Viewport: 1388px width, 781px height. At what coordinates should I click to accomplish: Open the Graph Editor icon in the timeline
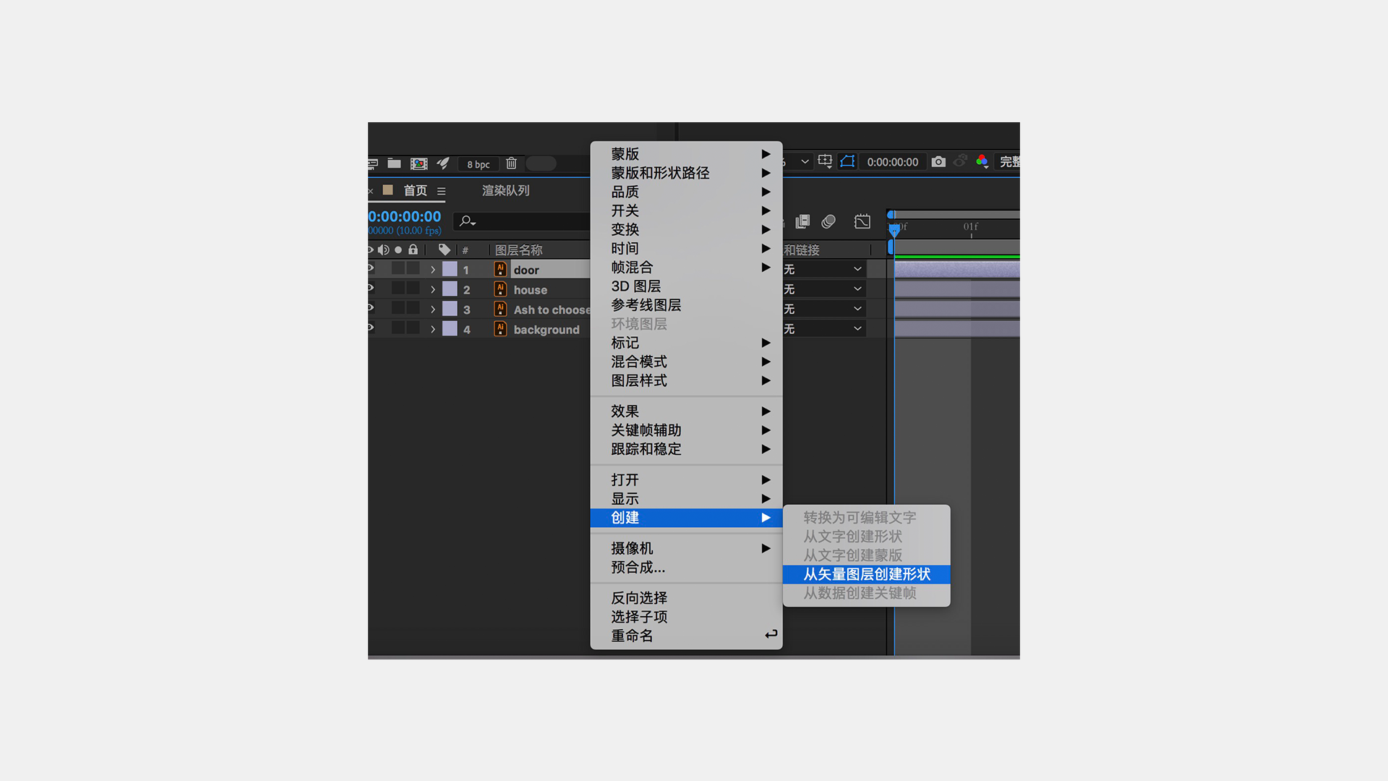861,221
